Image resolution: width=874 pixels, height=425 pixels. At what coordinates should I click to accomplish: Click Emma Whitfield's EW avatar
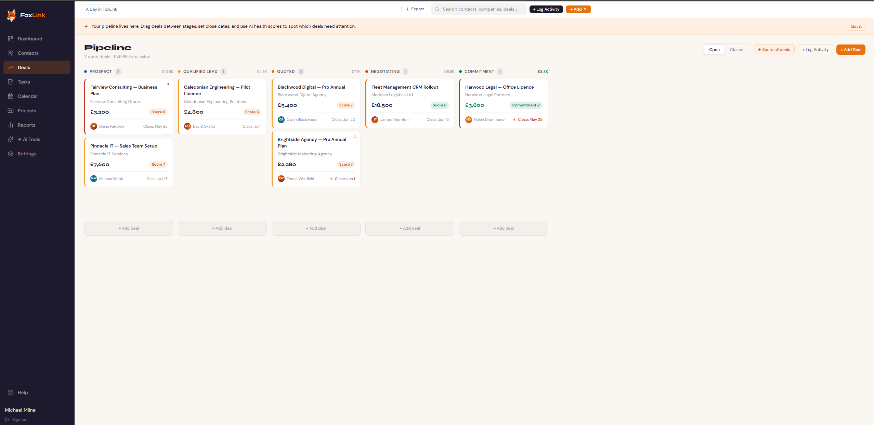(281, 179)
